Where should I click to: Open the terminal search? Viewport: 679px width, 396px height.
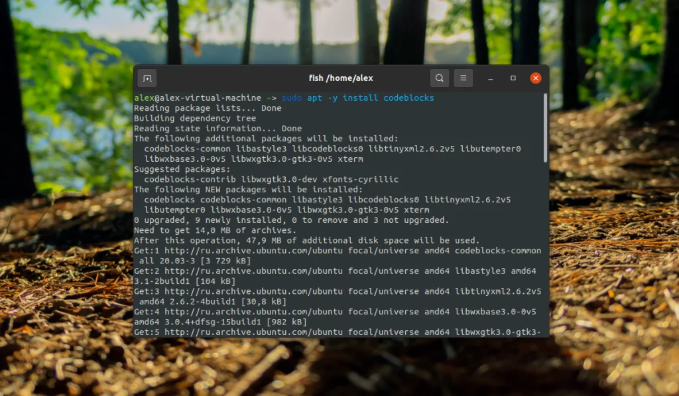[x=440, y=78]
